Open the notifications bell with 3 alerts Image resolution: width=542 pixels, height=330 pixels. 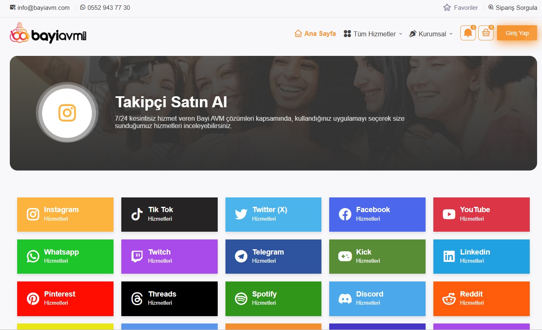(467, 33)
